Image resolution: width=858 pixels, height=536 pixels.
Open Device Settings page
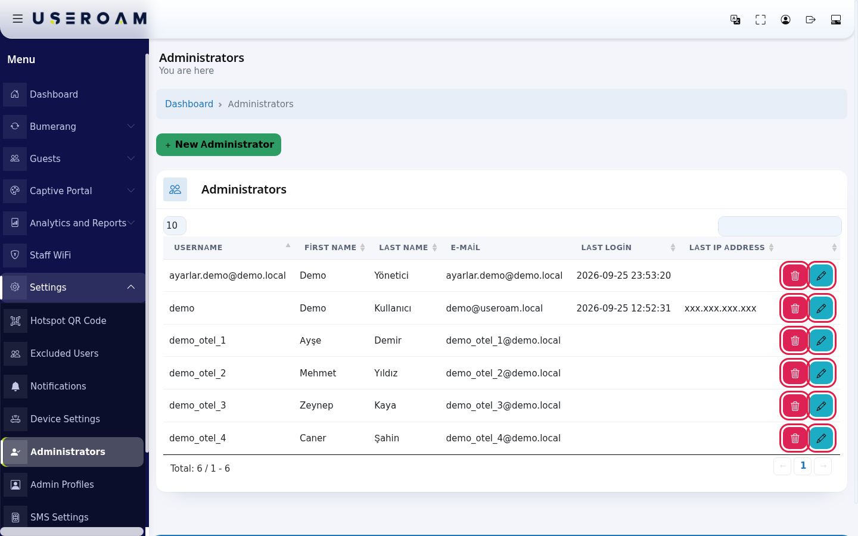(x=73, y=419)
